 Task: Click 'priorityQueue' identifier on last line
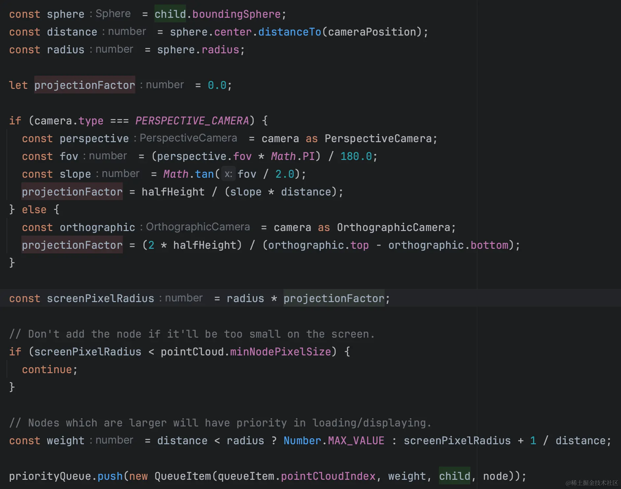point(50,476)
